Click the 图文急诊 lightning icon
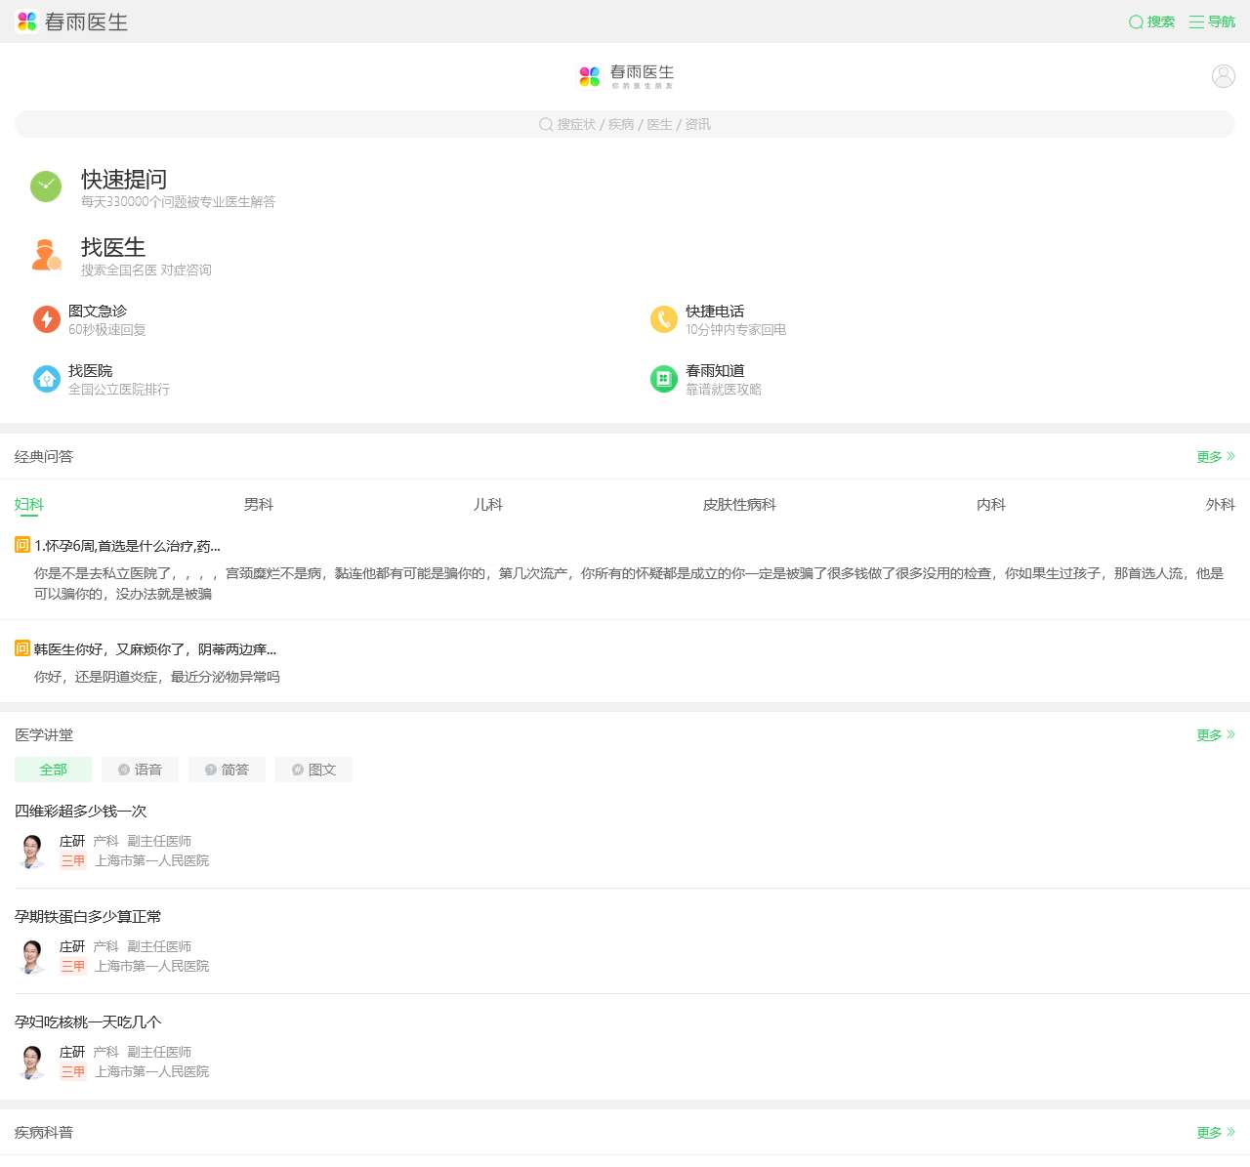This screenshot has width=1250, height=1167. tap(47, 319)
